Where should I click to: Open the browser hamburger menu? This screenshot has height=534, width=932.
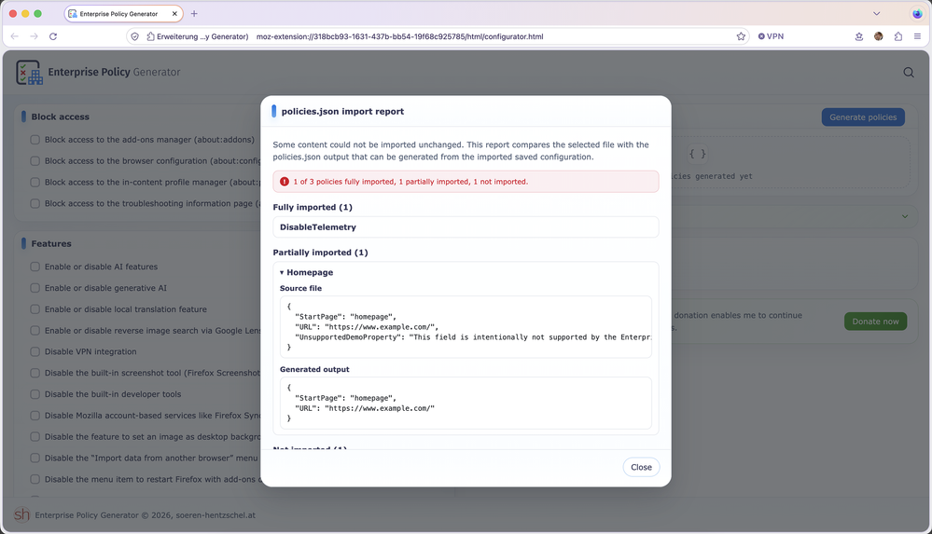pyautogui.click(x=917, y=36)
